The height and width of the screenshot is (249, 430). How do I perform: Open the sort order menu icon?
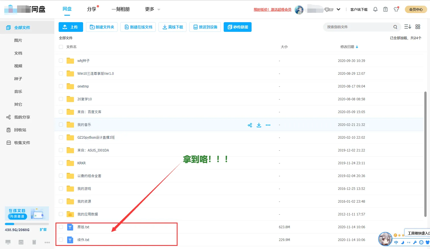pos(408,27)
